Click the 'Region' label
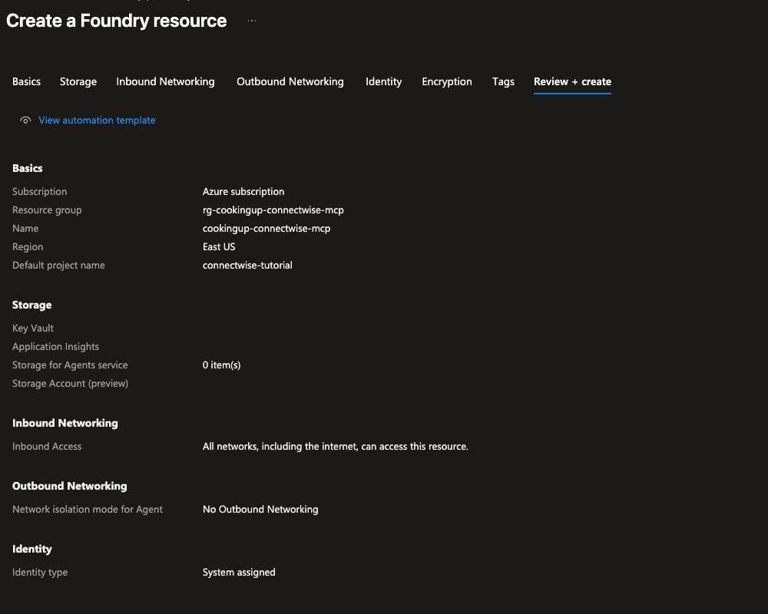This screenshot has width=768, height=614. [x=28, y=247]
